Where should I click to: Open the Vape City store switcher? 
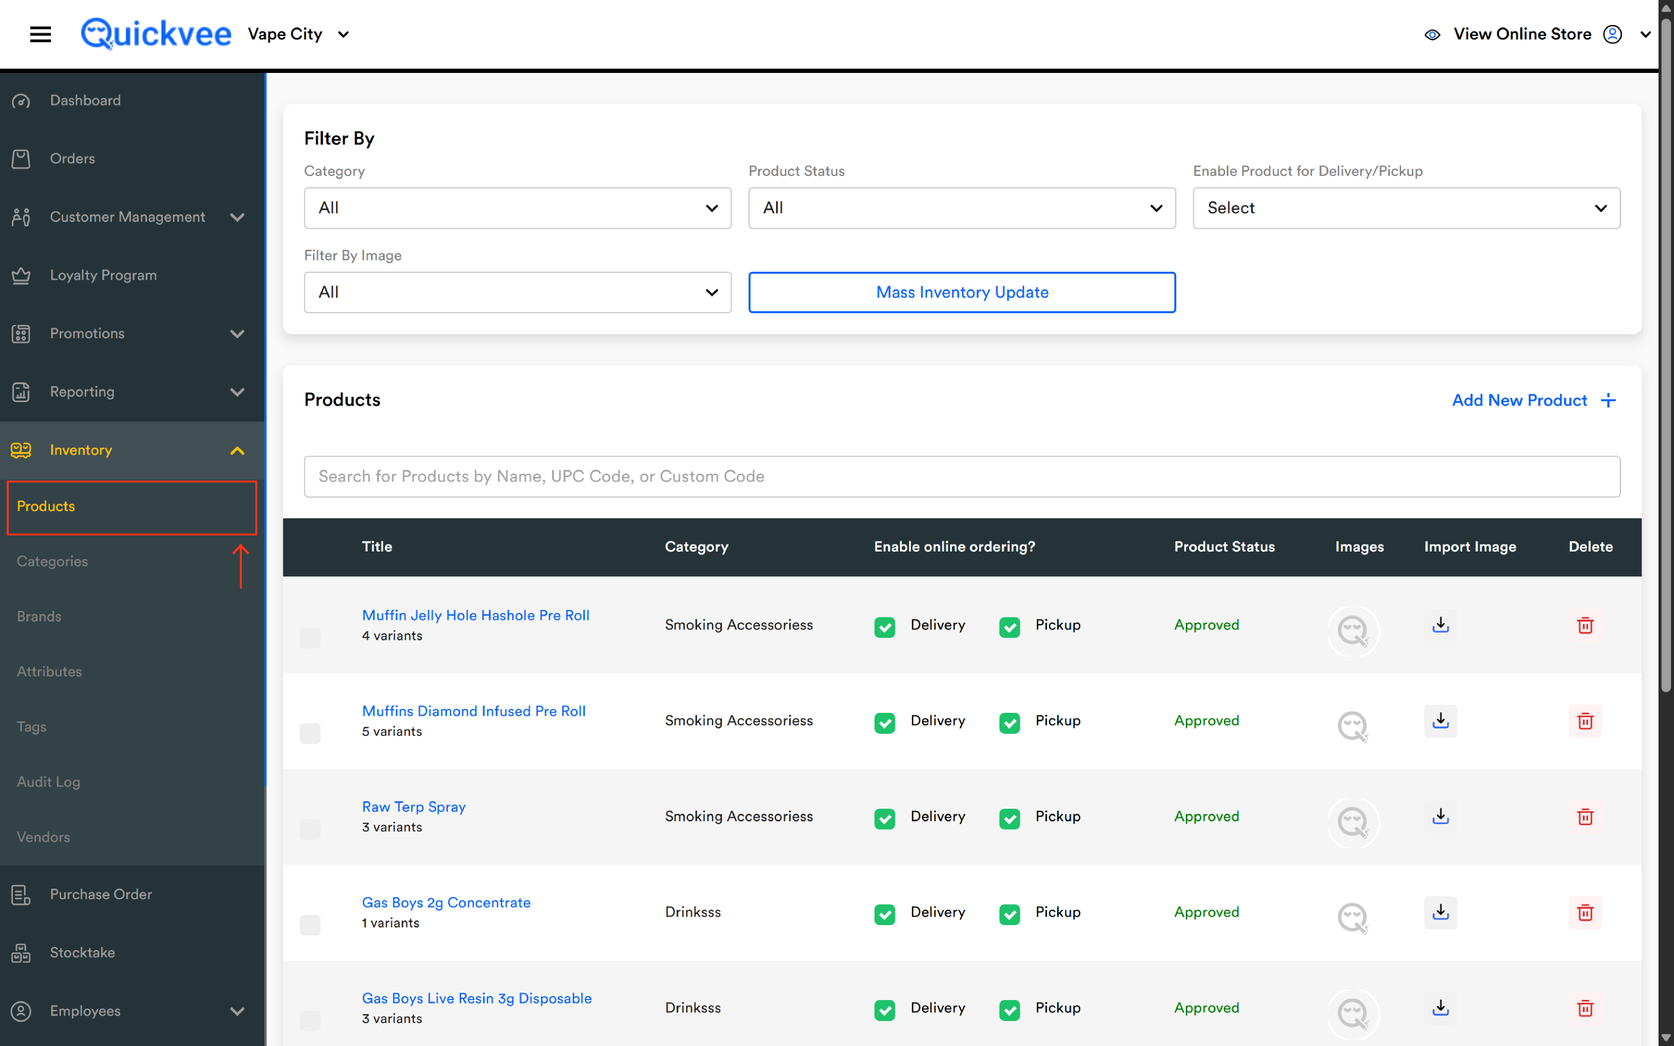click(x=298, y=34)
